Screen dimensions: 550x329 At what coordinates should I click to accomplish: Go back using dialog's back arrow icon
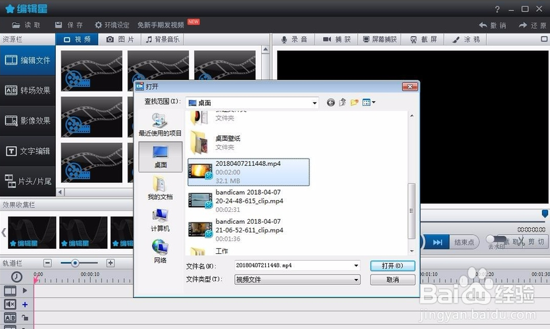(331, 103)
